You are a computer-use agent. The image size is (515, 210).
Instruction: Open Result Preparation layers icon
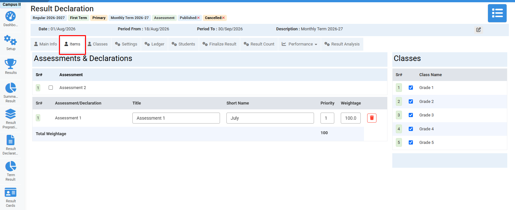click(11, 114)
